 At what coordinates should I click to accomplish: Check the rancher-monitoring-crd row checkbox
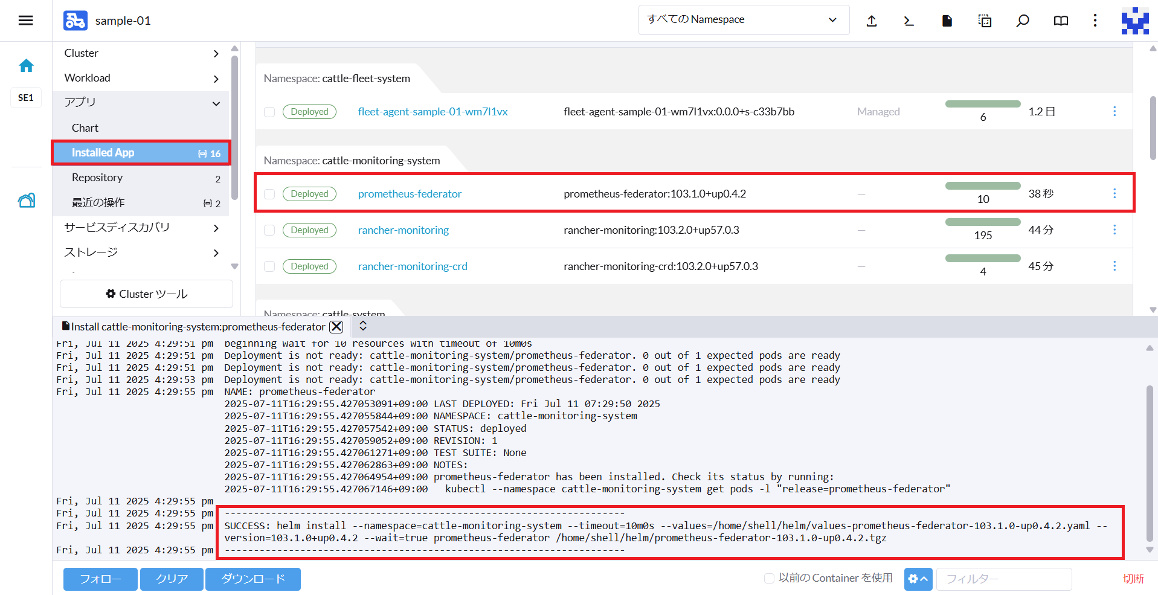coord(269,266)
